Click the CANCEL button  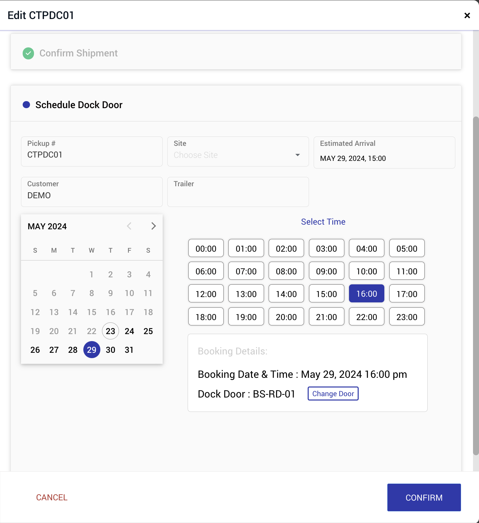[x=52, y=497]
